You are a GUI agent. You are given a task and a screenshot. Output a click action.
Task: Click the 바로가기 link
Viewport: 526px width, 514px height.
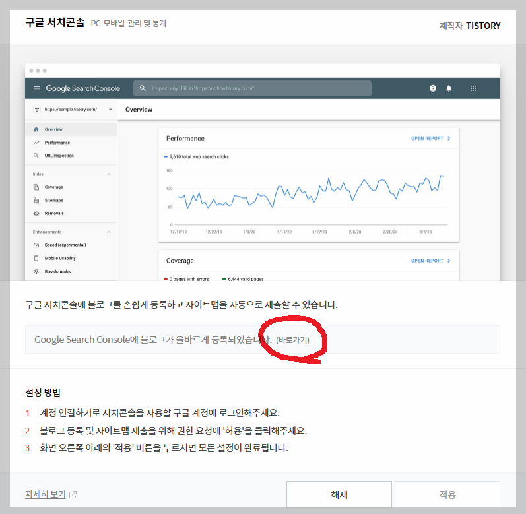click(x=292, y=340)
